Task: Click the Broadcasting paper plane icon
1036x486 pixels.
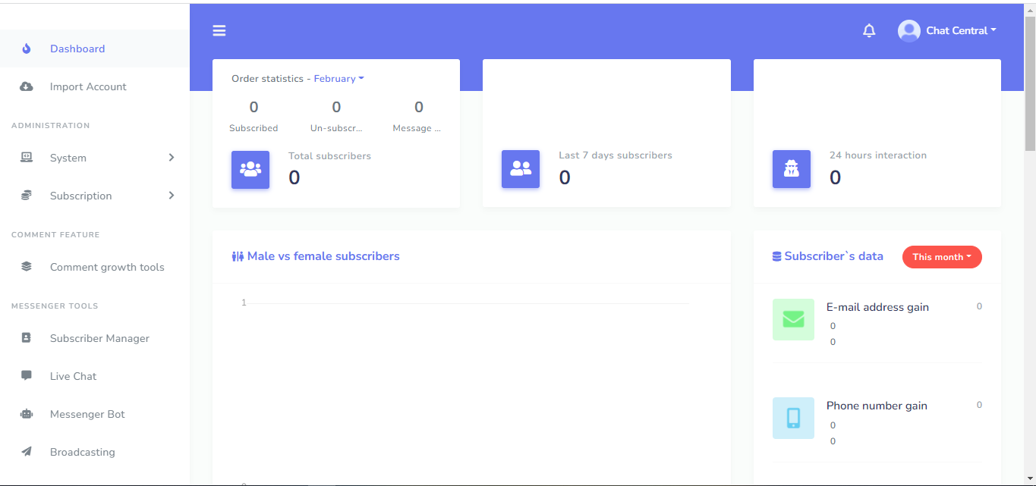Action: (27, 451)
